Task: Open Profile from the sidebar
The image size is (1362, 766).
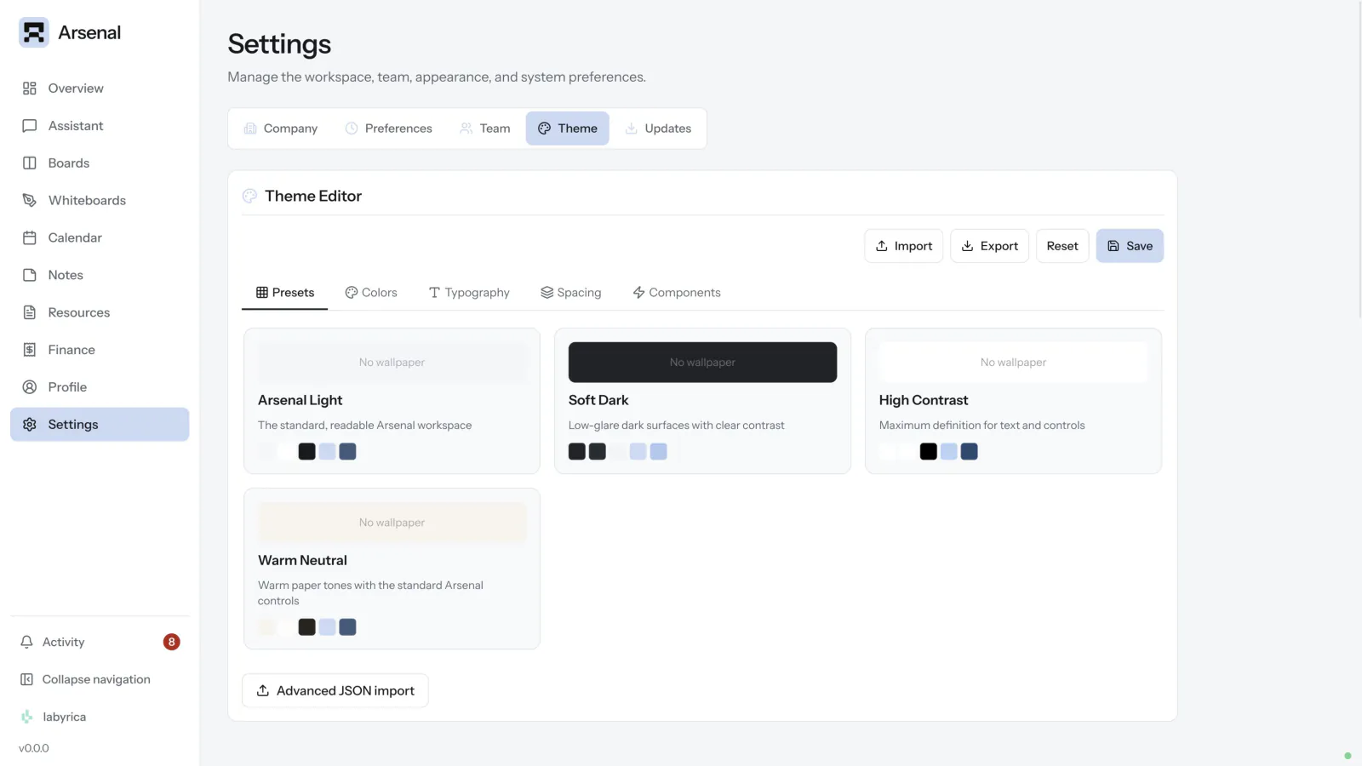Action: [x=100, y=387]
